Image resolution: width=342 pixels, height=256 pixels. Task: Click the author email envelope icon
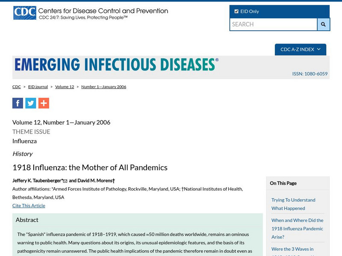coord(65,181)
